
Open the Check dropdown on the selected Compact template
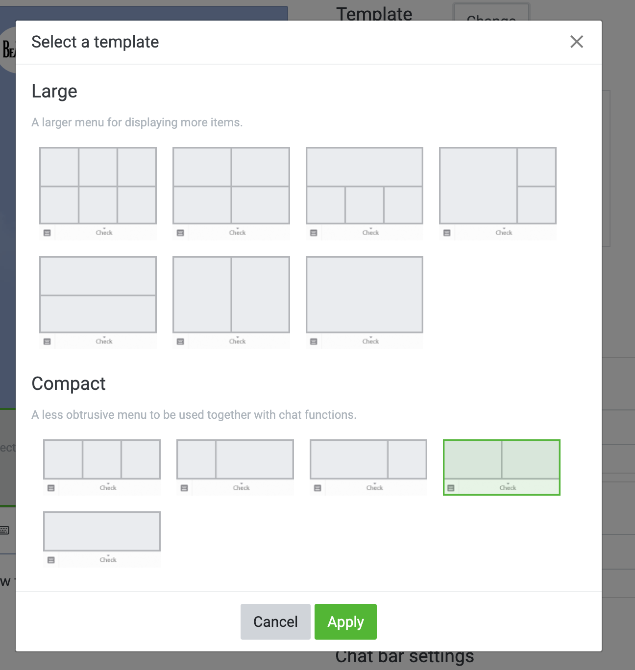508,487
